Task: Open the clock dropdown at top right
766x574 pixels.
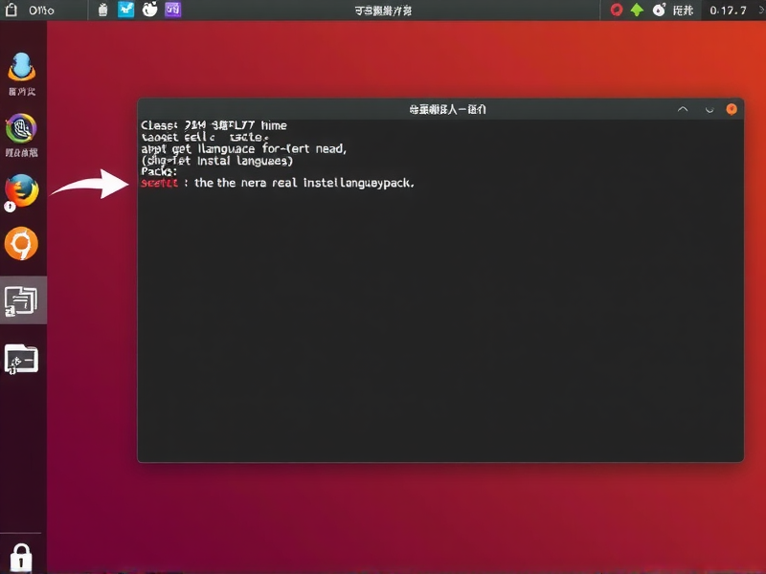Action: pyautogui.click(x=725, y=11)
